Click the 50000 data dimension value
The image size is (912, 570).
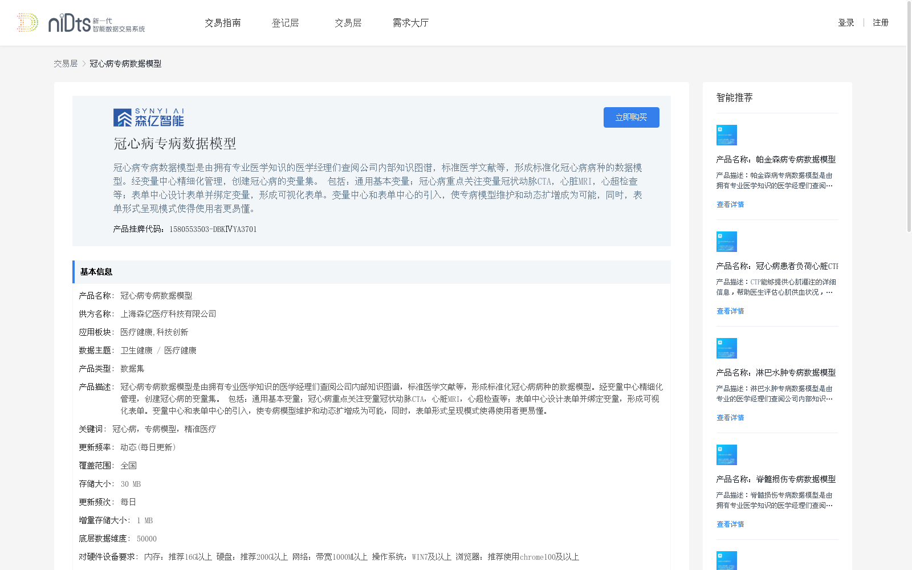click(x=146, y=539)
